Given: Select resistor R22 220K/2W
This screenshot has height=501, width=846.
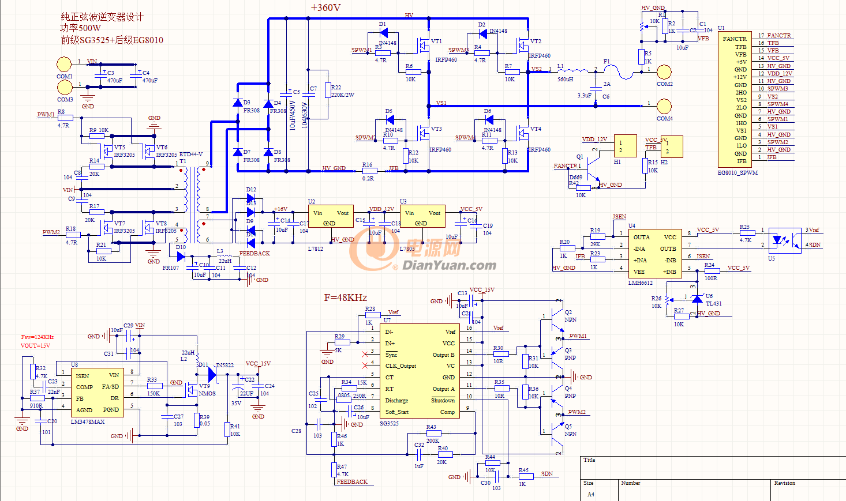Looking at the screenshot, I should (328, 91).
